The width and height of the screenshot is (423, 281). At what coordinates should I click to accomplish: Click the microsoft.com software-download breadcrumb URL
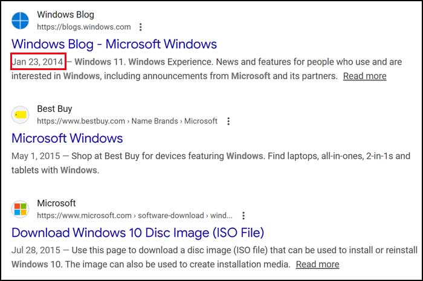coord(135,216)
